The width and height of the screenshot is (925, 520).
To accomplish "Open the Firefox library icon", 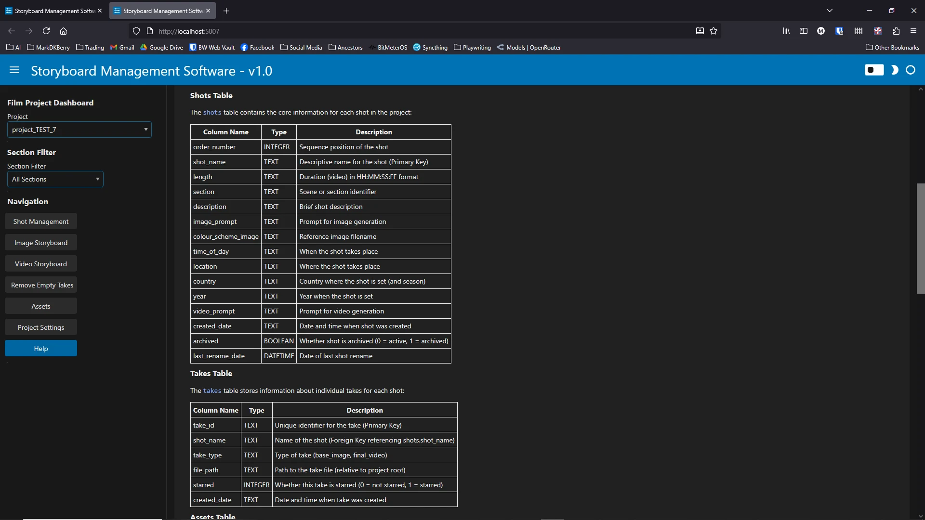I will coord(786,31).
